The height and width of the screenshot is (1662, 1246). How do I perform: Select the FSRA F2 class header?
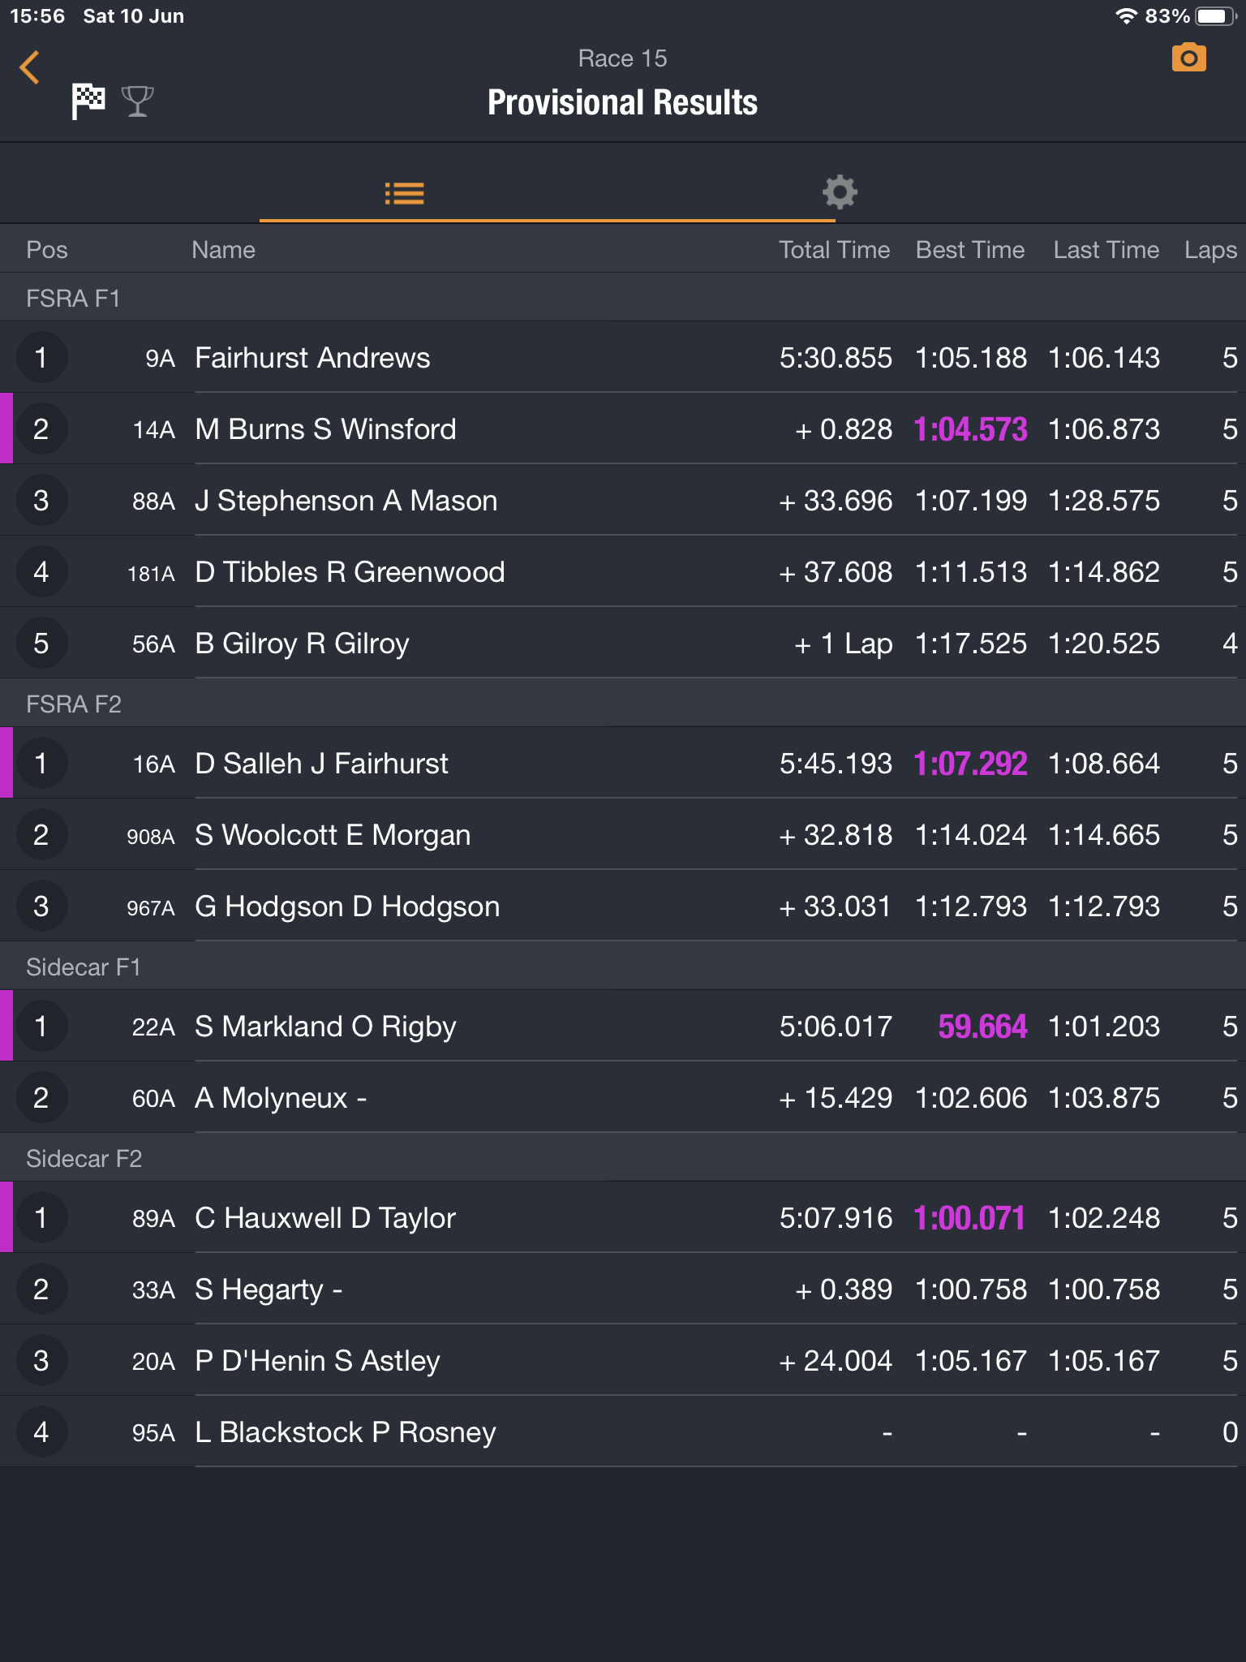73,704
